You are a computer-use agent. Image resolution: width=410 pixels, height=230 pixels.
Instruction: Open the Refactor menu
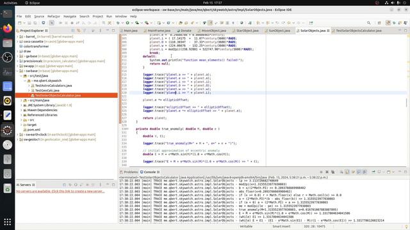tap(54, 17)
